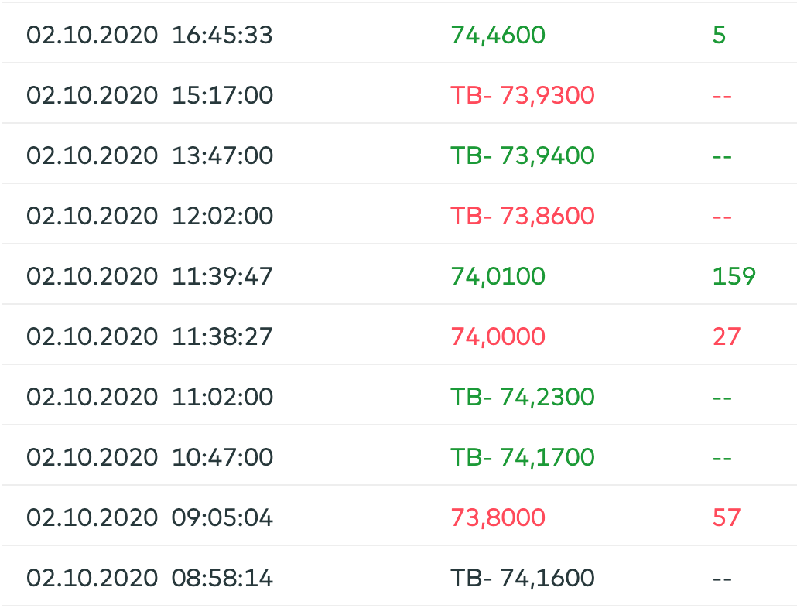Select the 02.10.2020 10:47:00 timestamp
797x608 pixels.
tap(149, 457)
